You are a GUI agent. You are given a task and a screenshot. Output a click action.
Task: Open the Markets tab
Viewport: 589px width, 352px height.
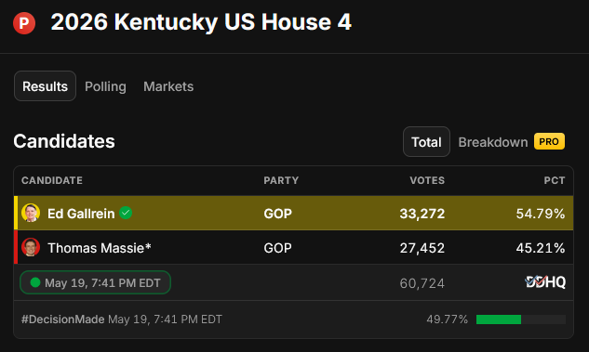pyautogui.click(x=168, y=86)
